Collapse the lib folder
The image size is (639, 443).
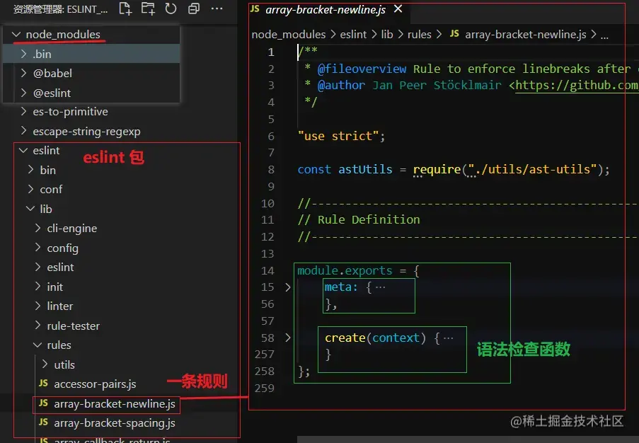[30, 209]
